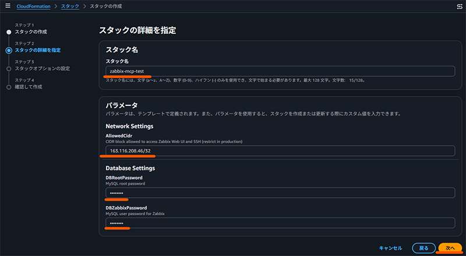The image size is (466, 256).
Task: Click the DBZabbixPassword field
Action: pyautogui.click(x=280, y=223)
